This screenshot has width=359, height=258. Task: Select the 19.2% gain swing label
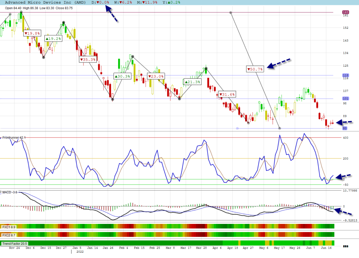pos(53,39)
